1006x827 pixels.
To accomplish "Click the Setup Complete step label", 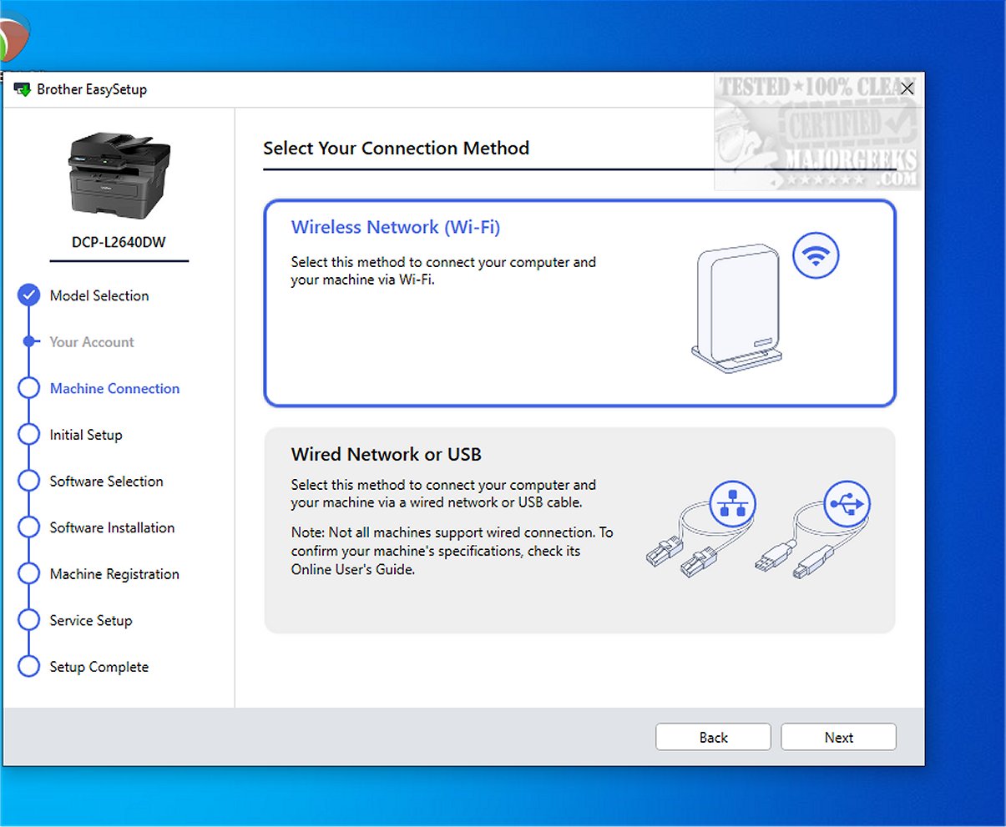I will click(99, 667).
